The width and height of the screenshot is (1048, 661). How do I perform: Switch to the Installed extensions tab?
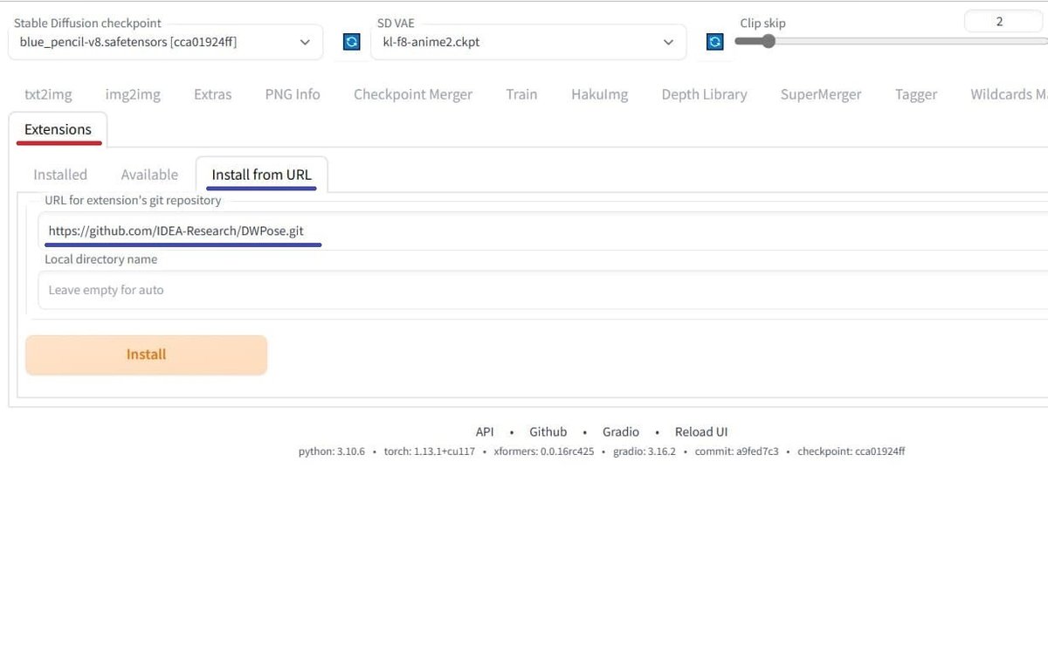pyautogui.click(x=60, y=174)
